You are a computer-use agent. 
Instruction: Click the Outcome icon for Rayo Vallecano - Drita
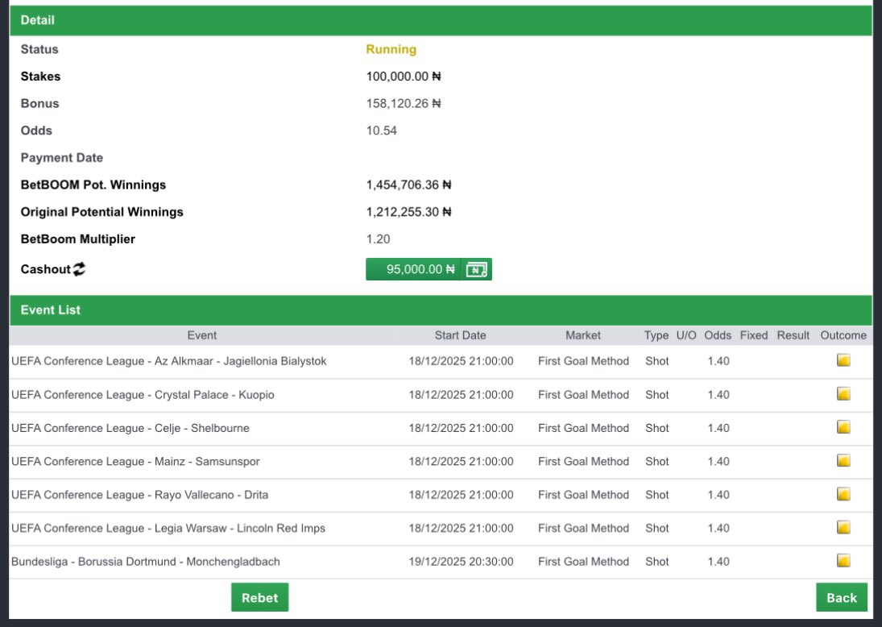(x=843, y=495)
